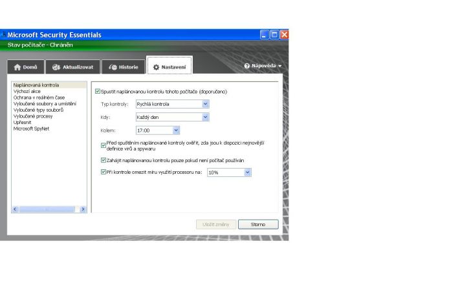Screen dimensions: 469x281
Task: Open the Kolem time dropdown 17:00
Action: click(158, 130)
